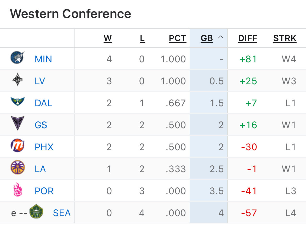Sort table by PCT header
The image size is (306, 235).
(177, 38)
